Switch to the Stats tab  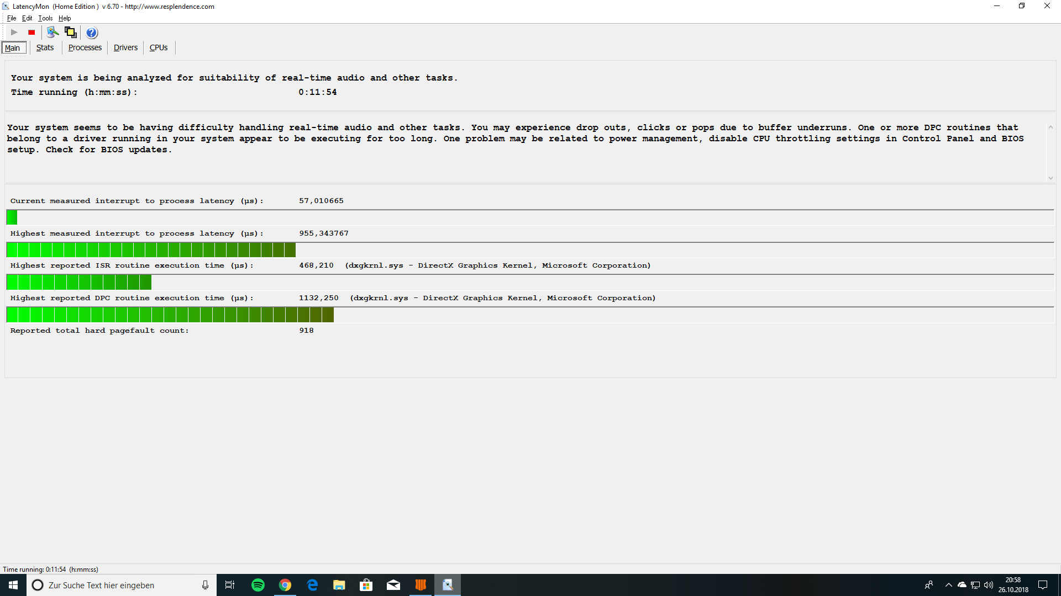[45, 47]
